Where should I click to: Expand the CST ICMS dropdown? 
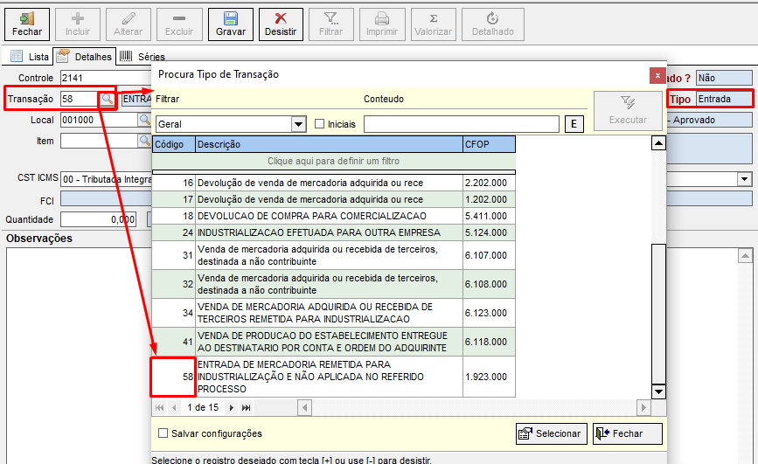[744, 178]
